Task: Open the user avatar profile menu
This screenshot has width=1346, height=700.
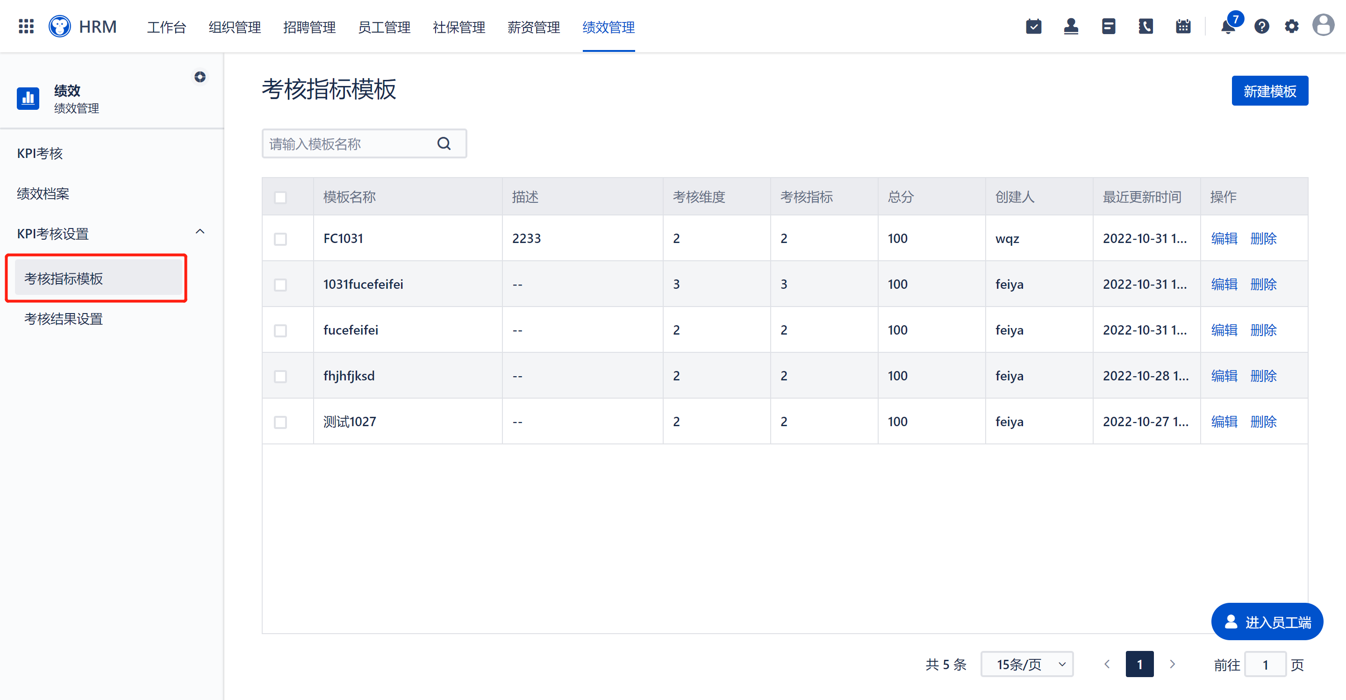Action: (x=1323, y=25)
